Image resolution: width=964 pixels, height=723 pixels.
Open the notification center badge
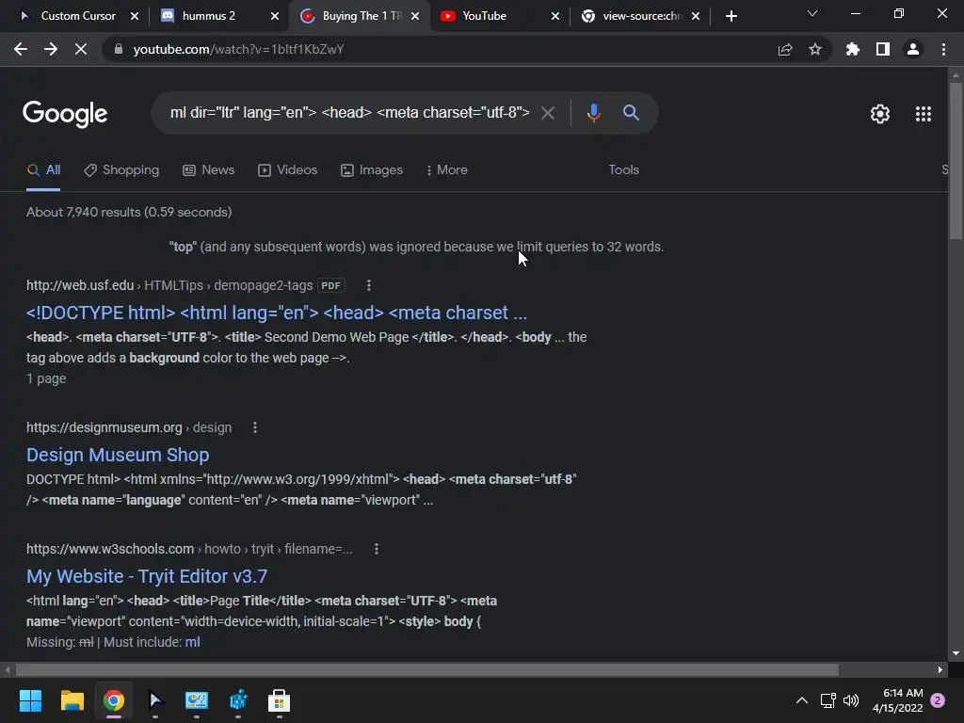938,700
